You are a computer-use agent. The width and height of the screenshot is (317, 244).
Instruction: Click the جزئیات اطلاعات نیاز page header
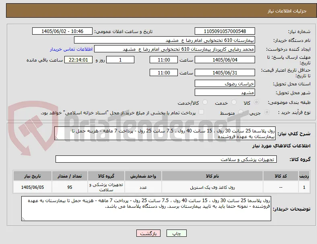click(287, 11)
